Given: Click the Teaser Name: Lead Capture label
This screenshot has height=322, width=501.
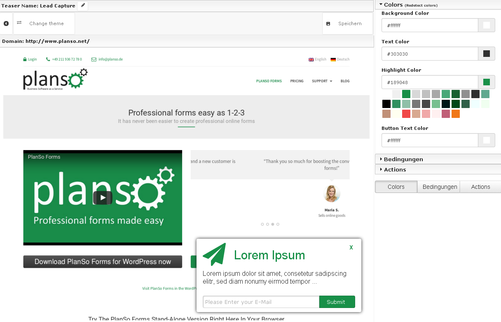Looking at the screenshot, I should point(39,6).
